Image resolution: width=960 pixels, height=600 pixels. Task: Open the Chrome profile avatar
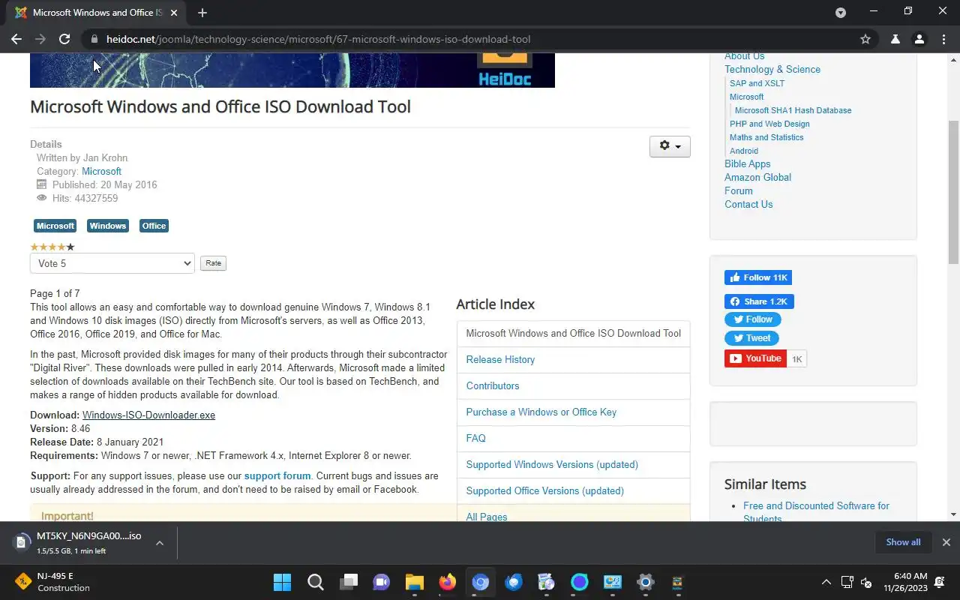pos(919,39)
